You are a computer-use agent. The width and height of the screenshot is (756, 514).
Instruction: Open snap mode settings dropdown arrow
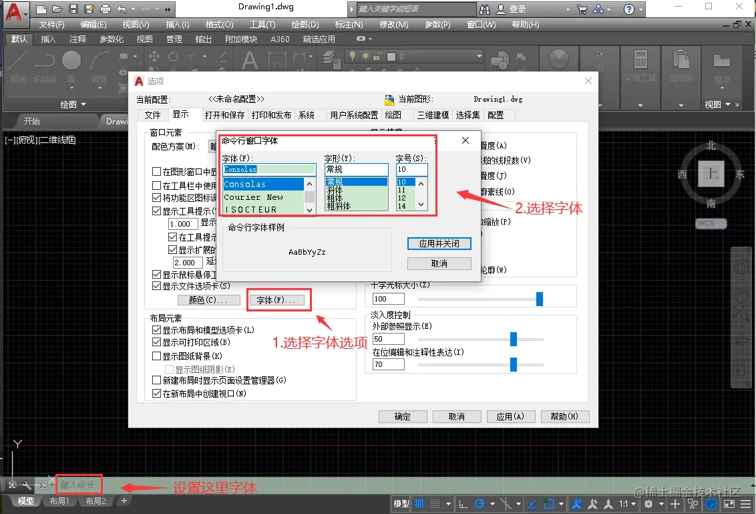(x=448, y=504)
